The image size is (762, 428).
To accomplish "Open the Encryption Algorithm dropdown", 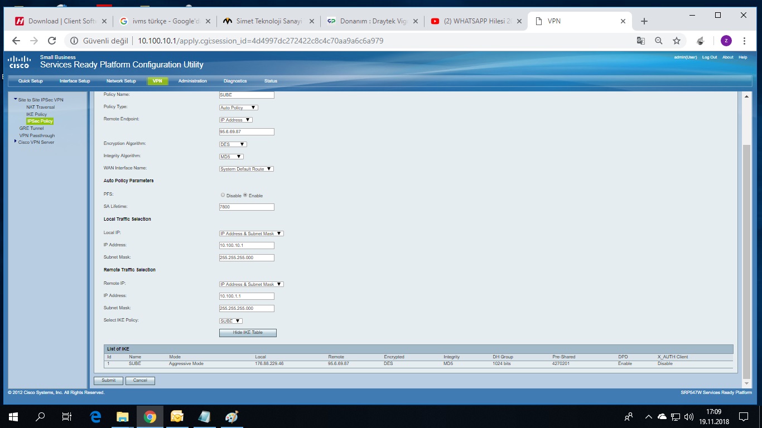I will point(233,144).
